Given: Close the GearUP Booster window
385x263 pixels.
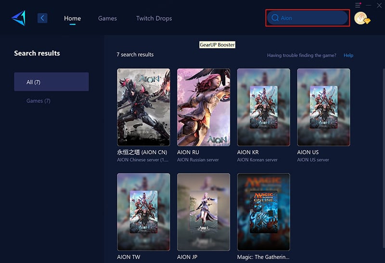Looking at the screenshot, I should click(x=379, y=5).
